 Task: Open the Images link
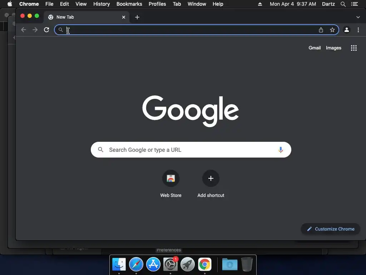(x=333, y=48)
